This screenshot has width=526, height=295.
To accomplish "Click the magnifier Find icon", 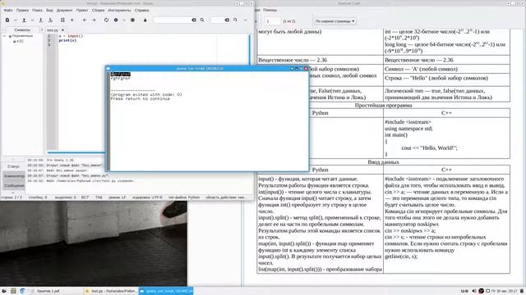I will click(202, 20).
